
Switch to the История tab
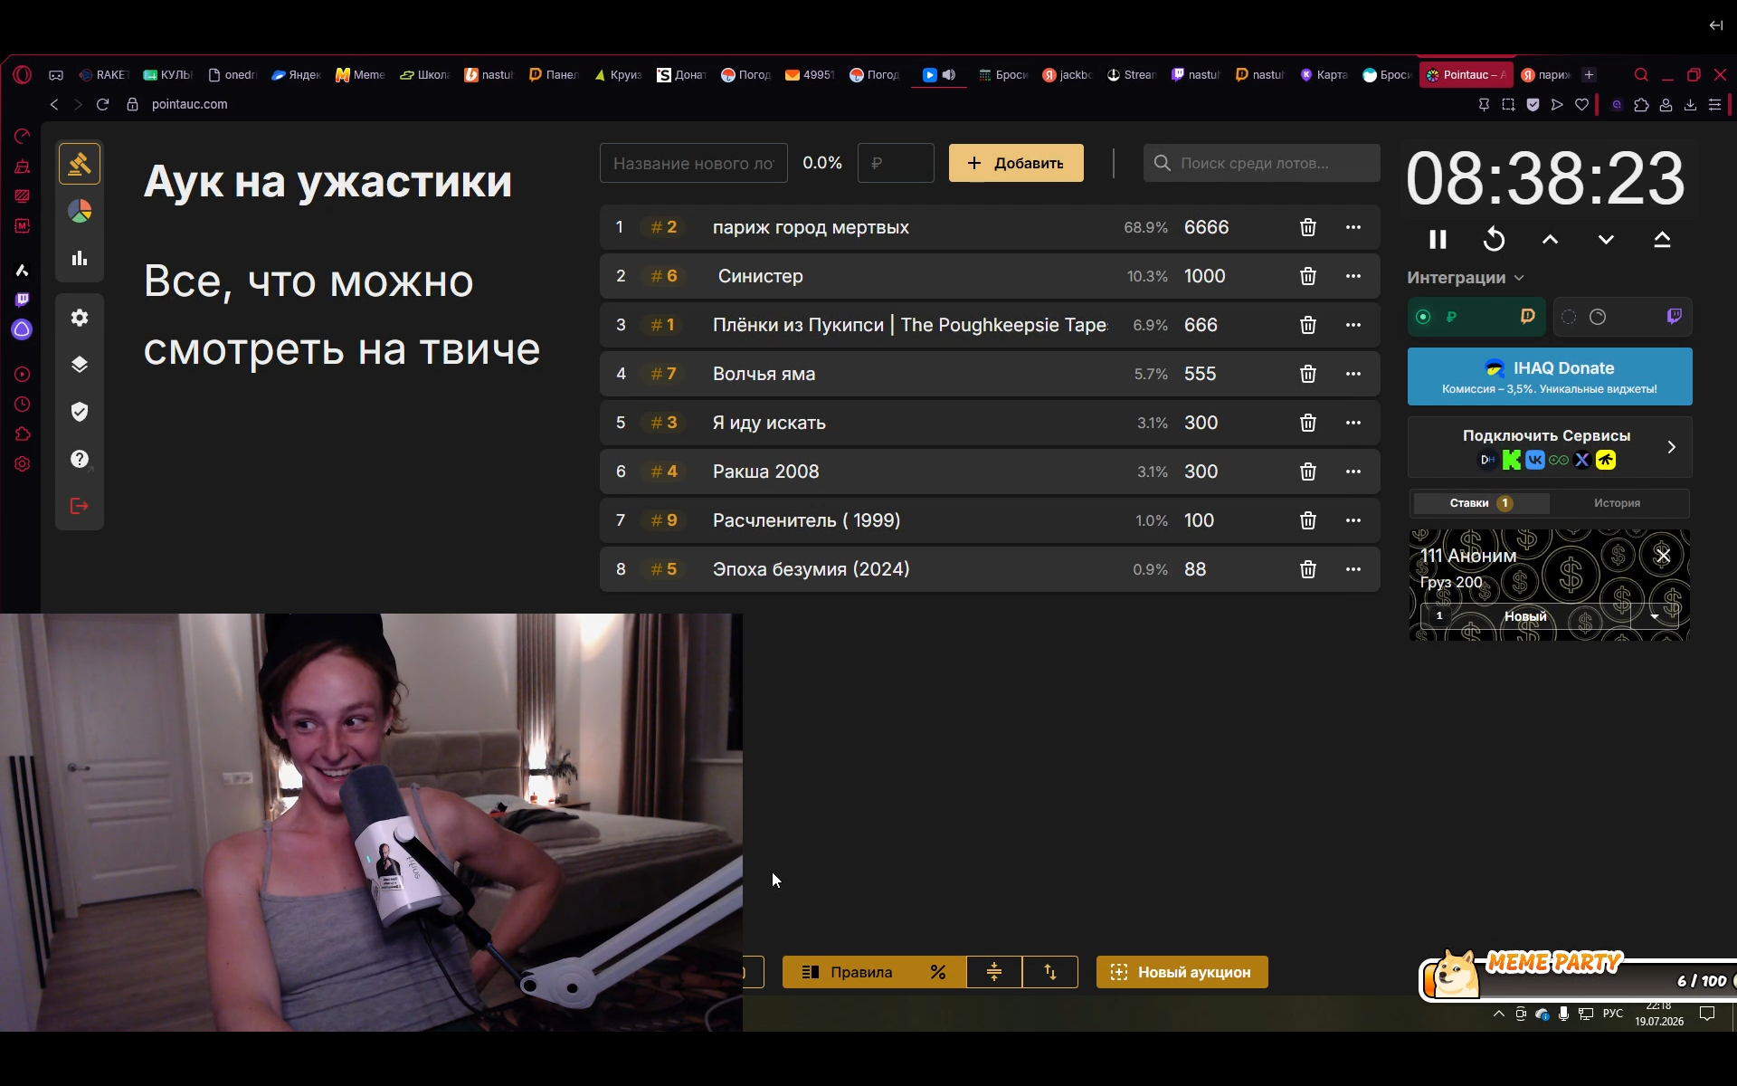[x=1618, y=503]
